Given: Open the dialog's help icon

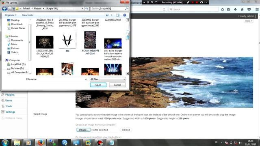Looking at the screenshot, I should 125,15.
